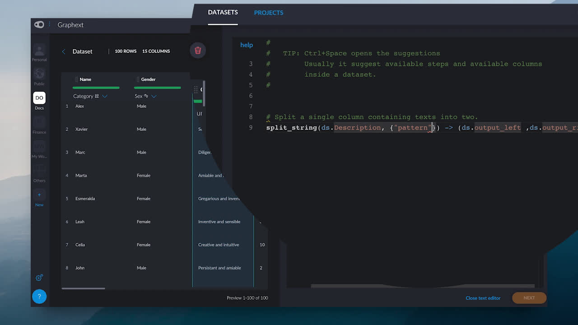The image size is (578, 325).
Task: Open help with the blue question mark button
Action: 39,297
